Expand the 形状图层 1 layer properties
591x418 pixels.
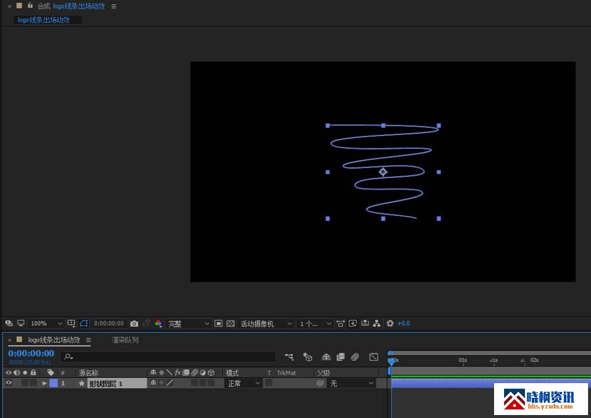coord(44,383)
